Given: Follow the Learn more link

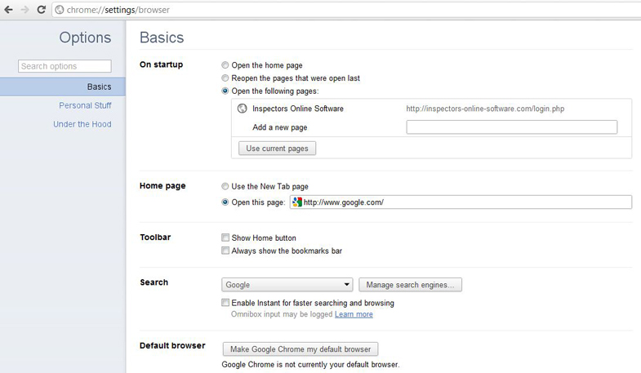Looking at the screenshot, I should coord(354,314).
